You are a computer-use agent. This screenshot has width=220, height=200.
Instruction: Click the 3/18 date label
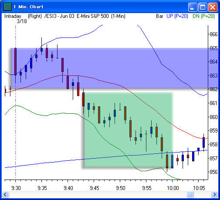[22, 21]
